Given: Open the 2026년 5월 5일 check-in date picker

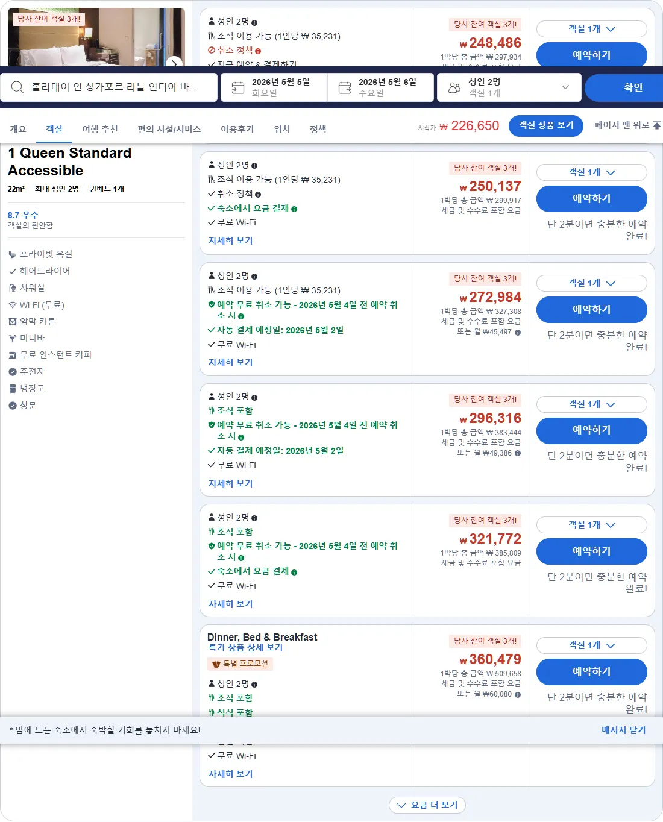Looking at the screenshot, I should point(274,87).
